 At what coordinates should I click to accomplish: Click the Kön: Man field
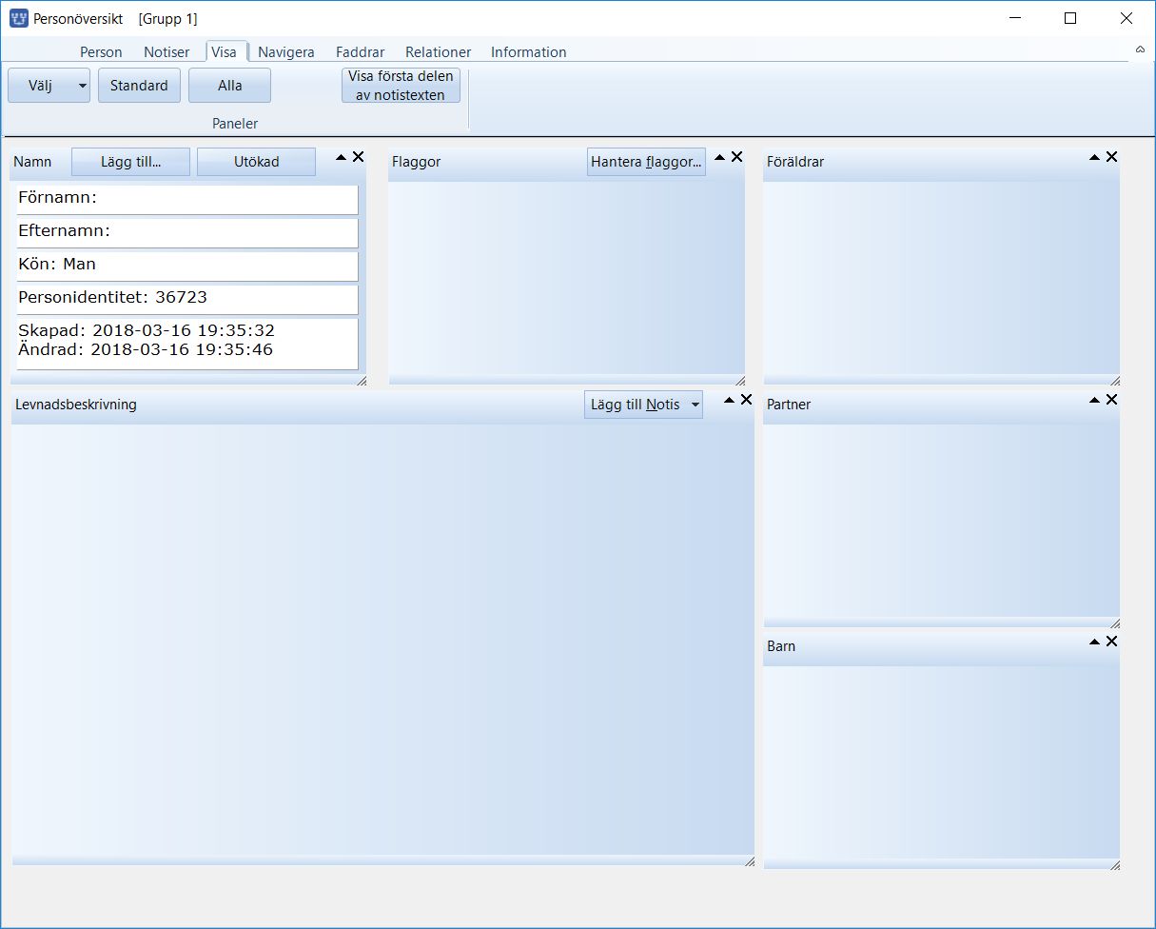coord(187,266)
